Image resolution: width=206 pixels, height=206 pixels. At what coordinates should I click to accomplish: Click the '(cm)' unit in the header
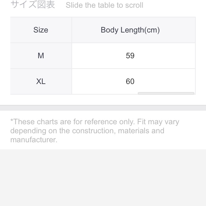pyautogui.click(x=152, y=30)
